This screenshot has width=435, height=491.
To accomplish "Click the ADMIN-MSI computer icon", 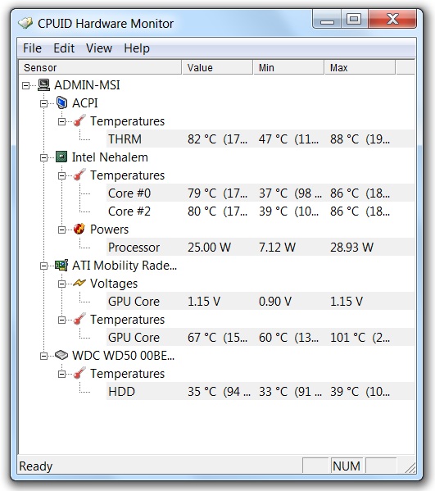I will [x=43, y=85].
